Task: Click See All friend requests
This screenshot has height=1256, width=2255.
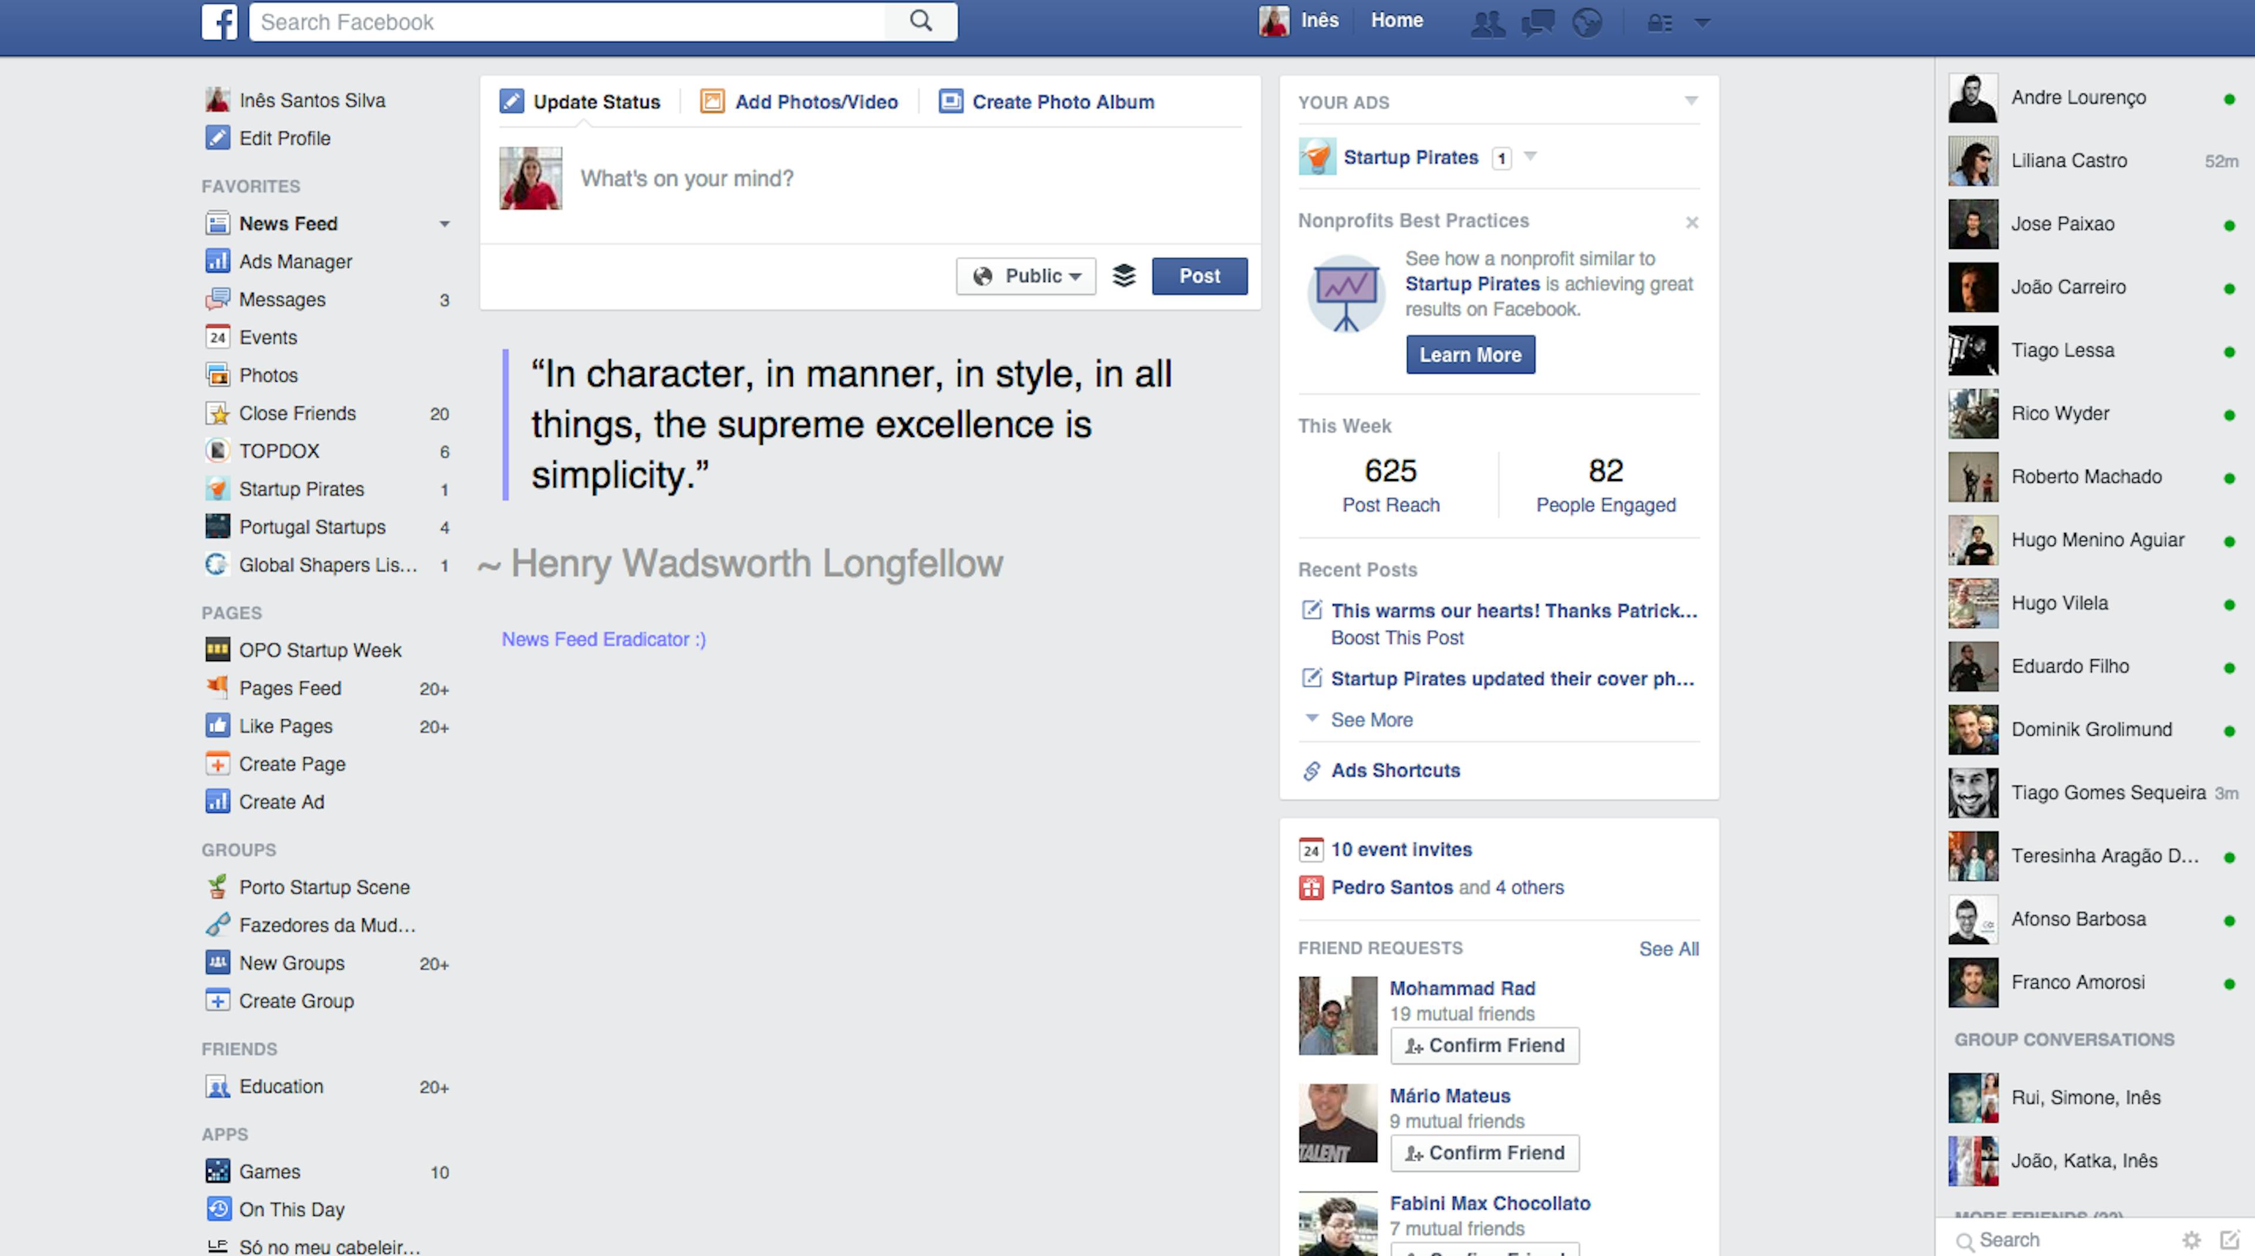Action: 1668,949
